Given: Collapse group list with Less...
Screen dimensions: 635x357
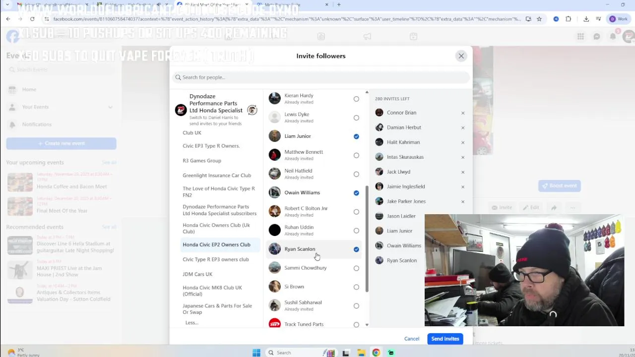Looking at the screenshot, I should 192,323.
